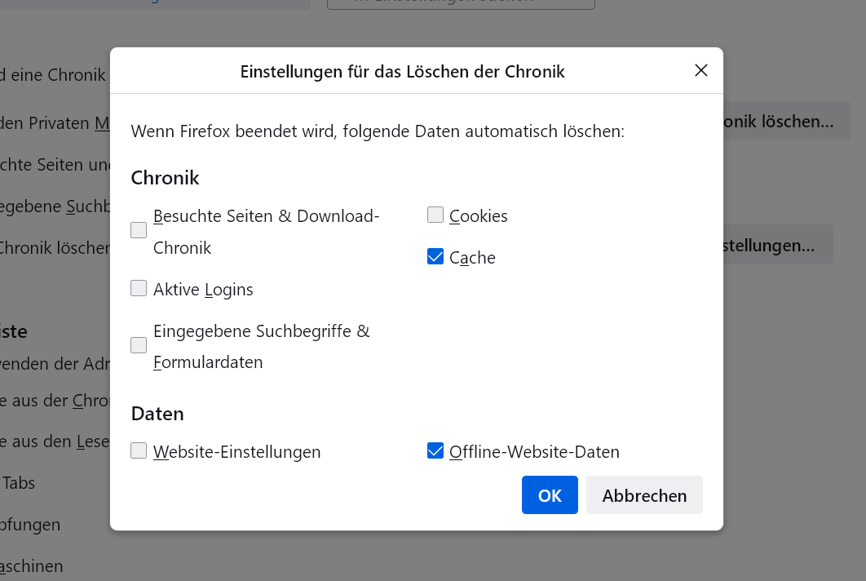Enable the Cookies checkbox

435,215
